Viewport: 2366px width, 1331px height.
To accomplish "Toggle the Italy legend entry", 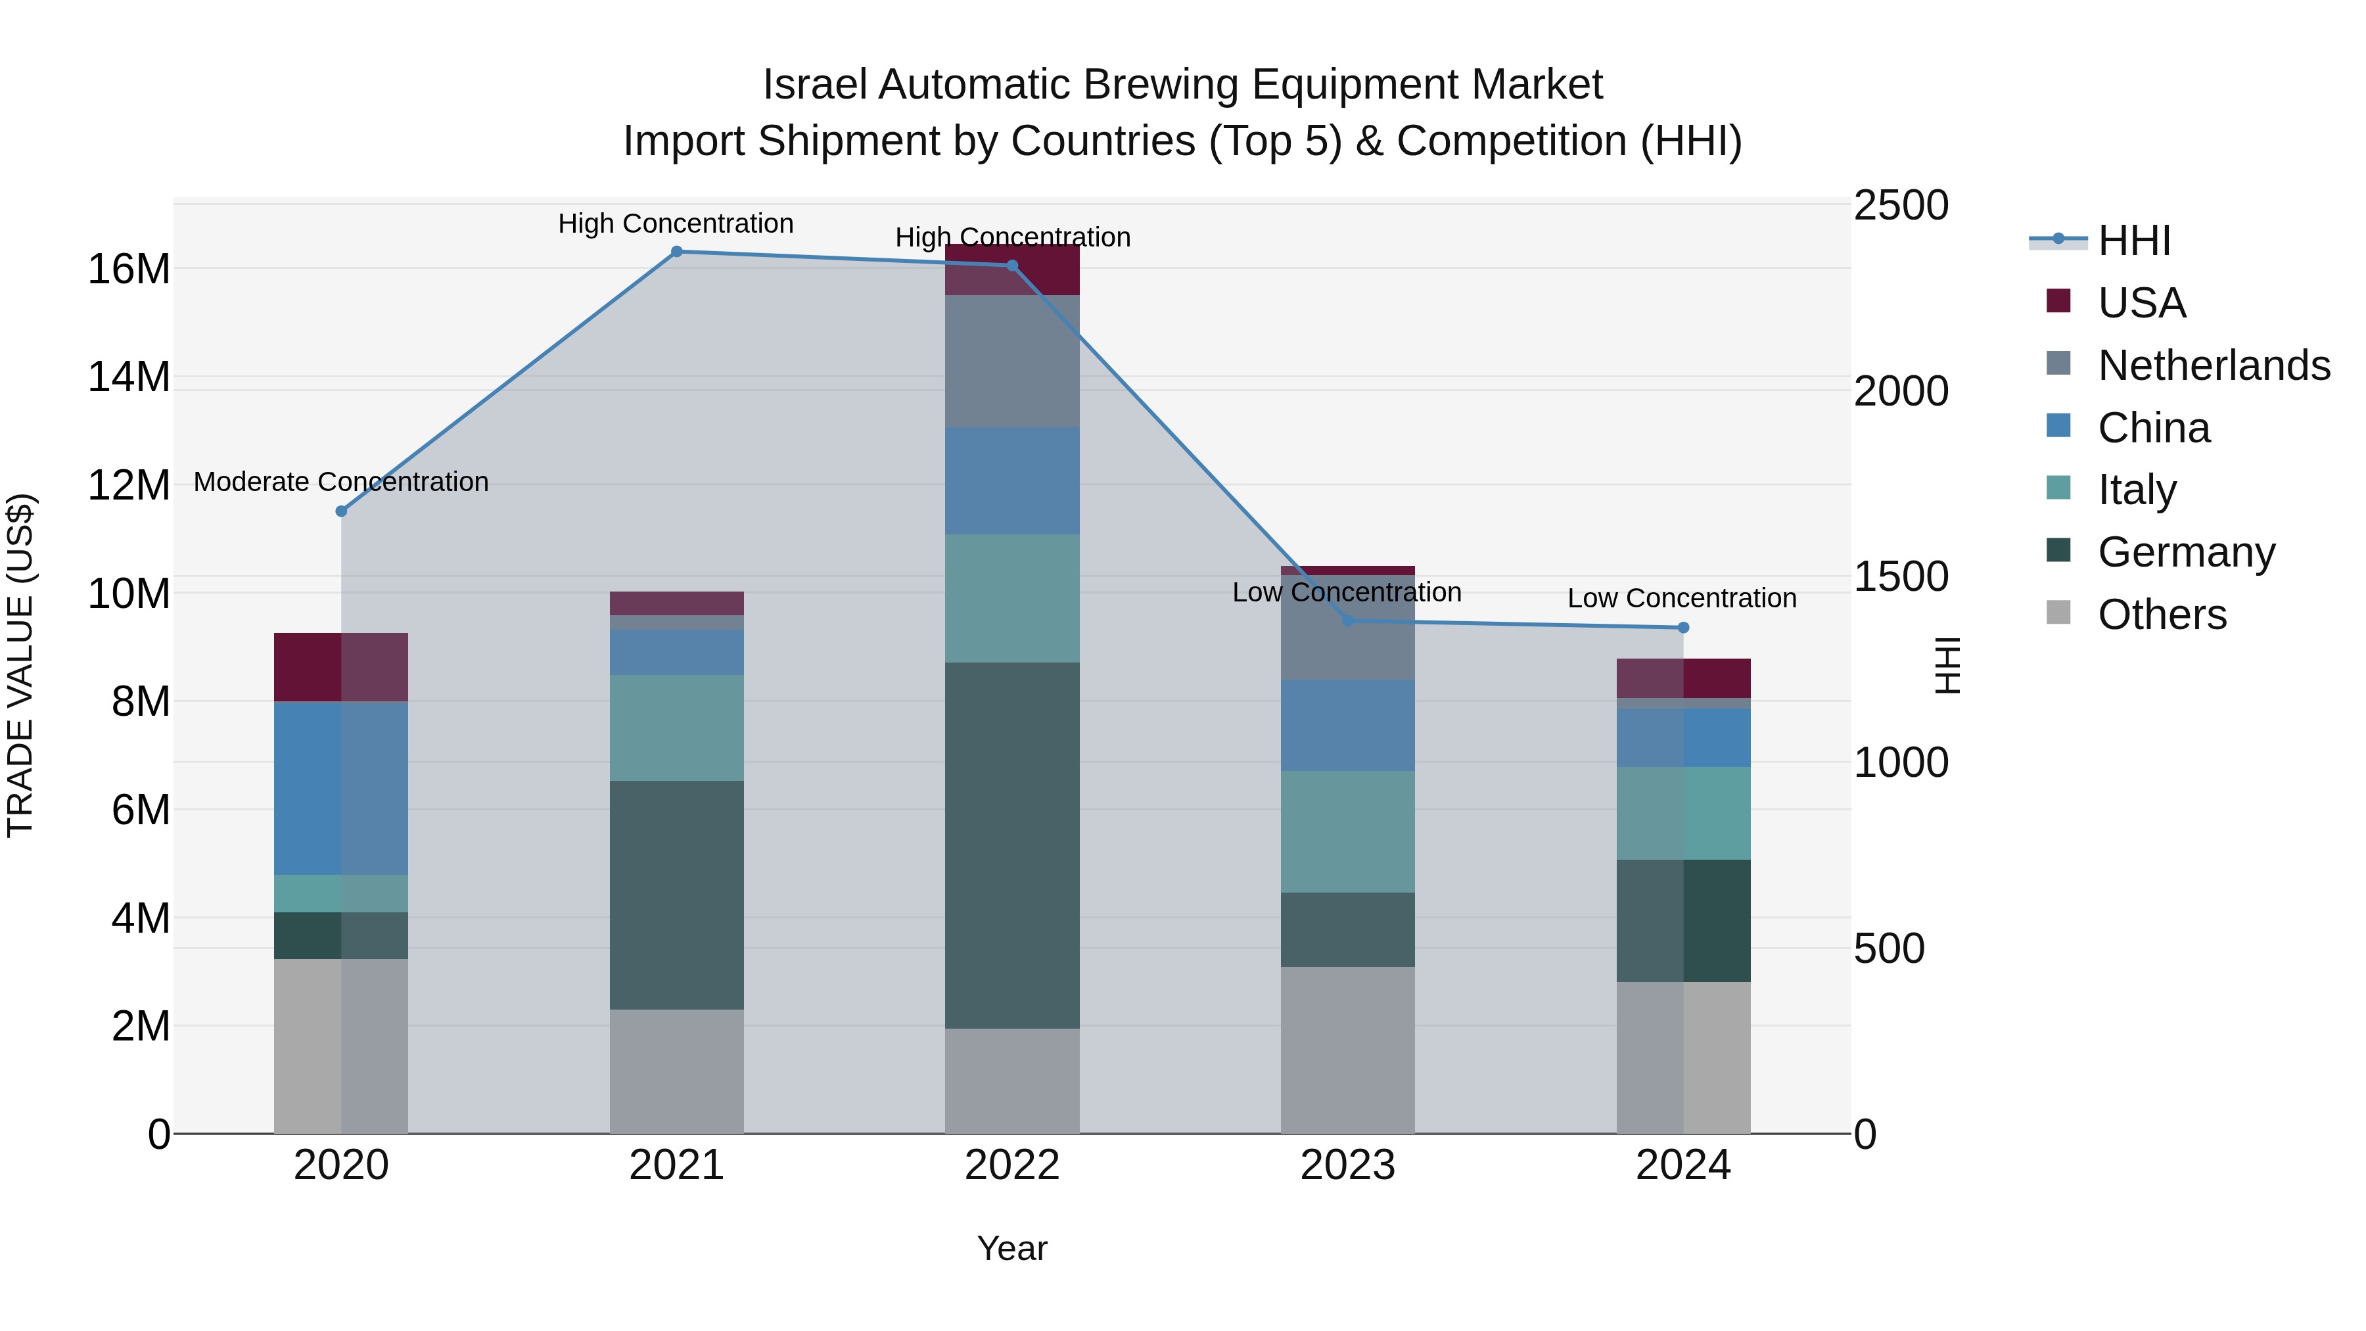I will tap(2110, 488).
